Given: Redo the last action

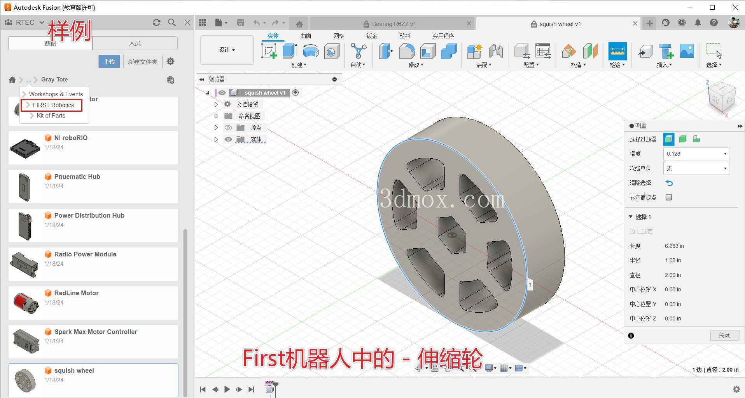Looking at the screenshot, I should (x=275, y=23).
